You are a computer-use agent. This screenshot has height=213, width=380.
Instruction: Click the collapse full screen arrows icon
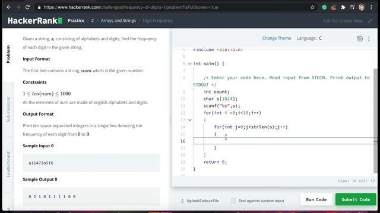coord(370,21)
